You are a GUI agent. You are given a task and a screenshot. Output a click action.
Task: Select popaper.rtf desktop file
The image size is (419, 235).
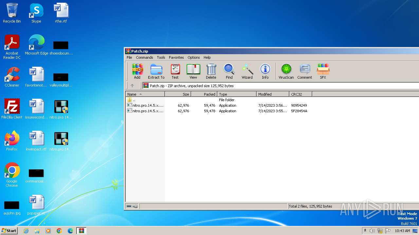(x=36, y=205)
